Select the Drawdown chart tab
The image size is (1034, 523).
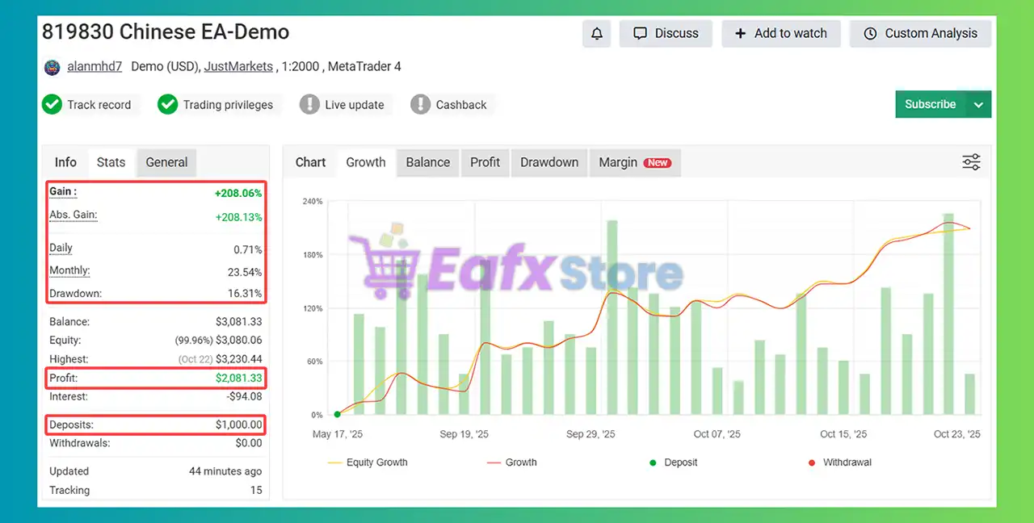(x=549, y=162)
